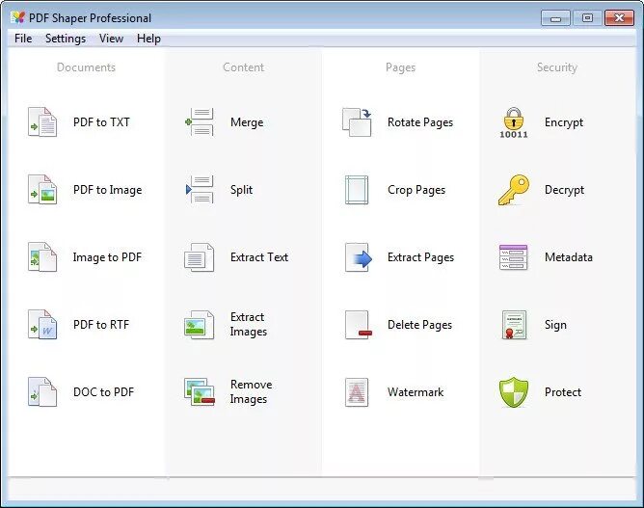Viewport: 644px width, 508px height.
Task: Open the File menu
Action: [x=23, y=39]
